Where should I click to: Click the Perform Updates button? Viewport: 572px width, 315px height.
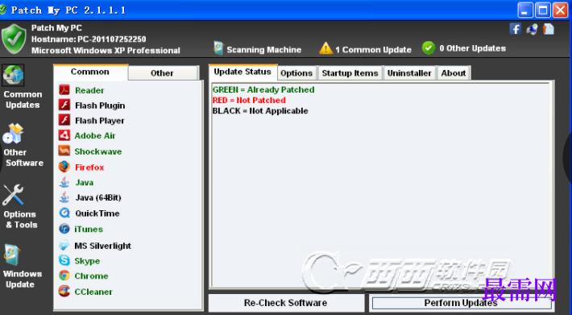coord(461,303)
